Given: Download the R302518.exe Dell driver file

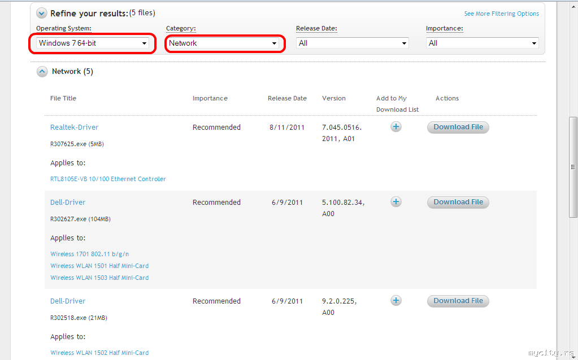Looking at the screenshot, I should pyautogui.click(x=458, y=301).
